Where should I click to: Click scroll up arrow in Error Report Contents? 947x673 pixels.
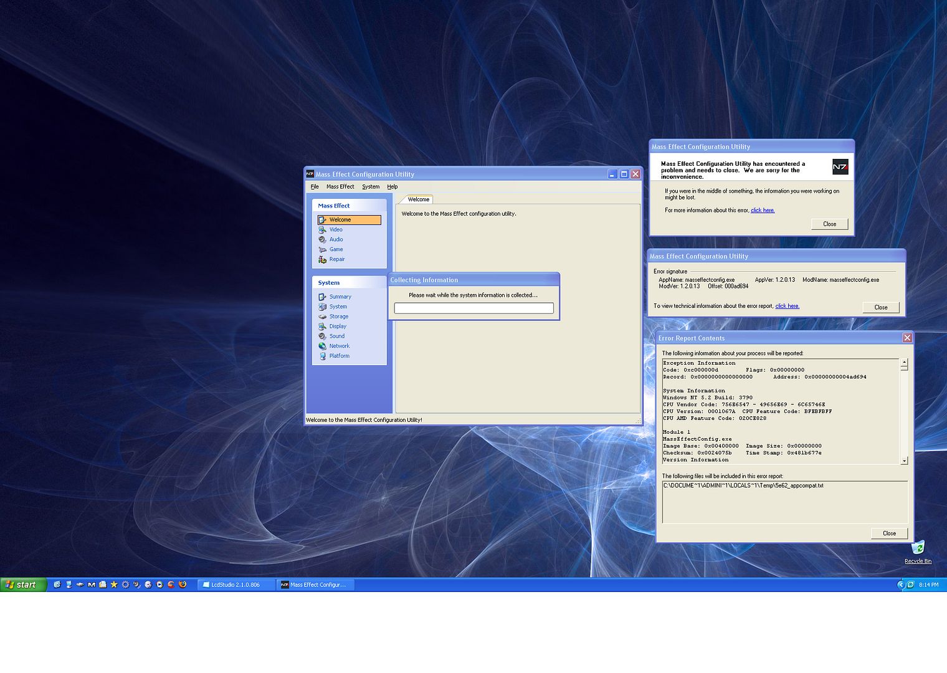[x=904, y=362]
